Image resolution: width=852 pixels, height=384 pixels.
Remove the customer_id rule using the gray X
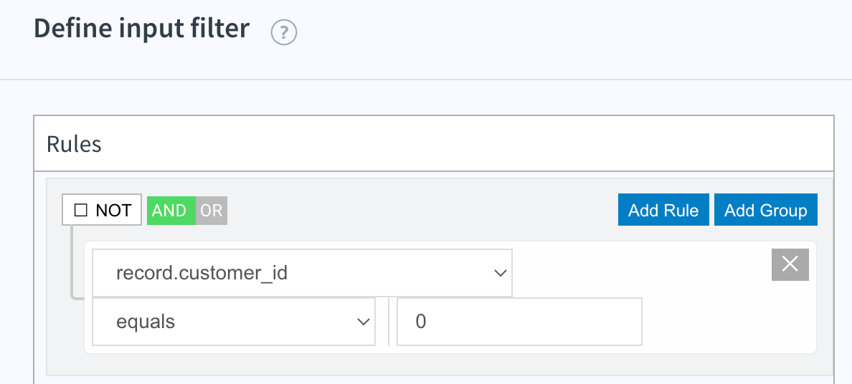[x=790, y=264]
